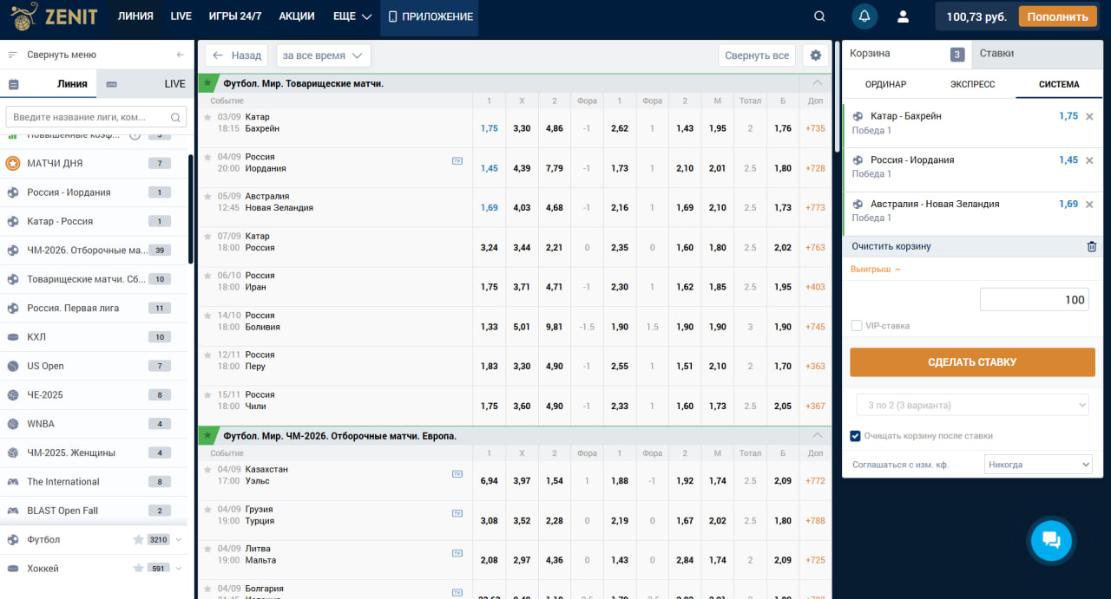Open The International sidebar entry

94,482
